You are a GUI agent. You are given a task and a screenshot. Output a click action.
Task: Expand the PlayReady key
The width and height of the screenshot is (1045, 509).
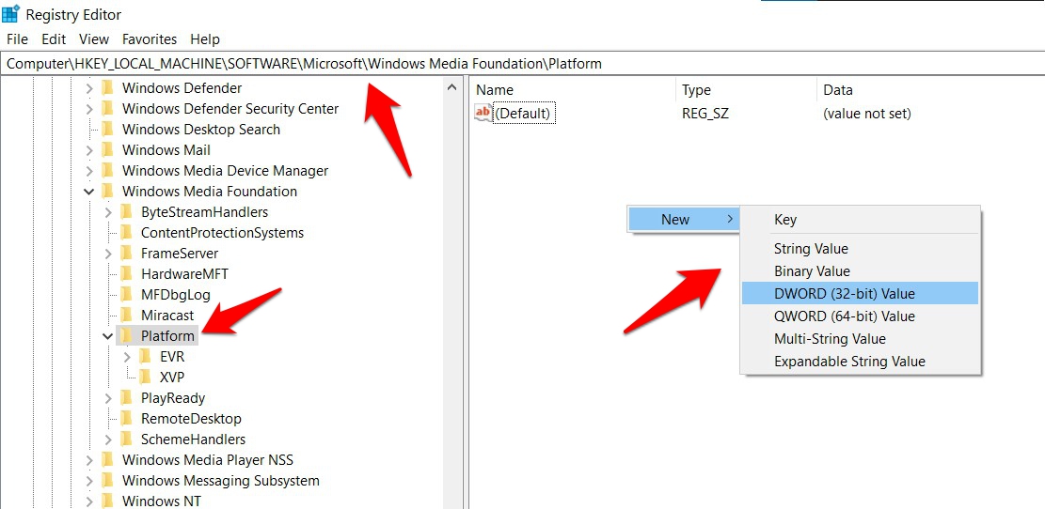(108, 398)
